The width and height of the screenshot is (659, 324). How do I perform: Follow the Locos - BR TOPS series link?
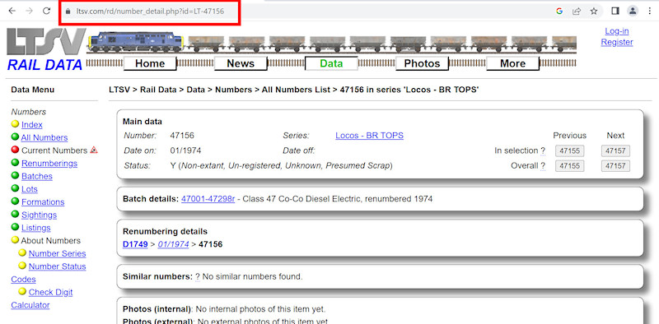point(369,136)
